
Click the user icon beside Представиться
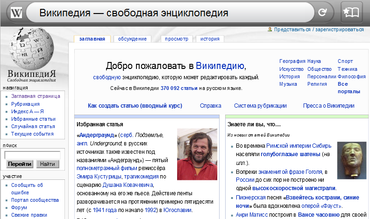[270, 29]
